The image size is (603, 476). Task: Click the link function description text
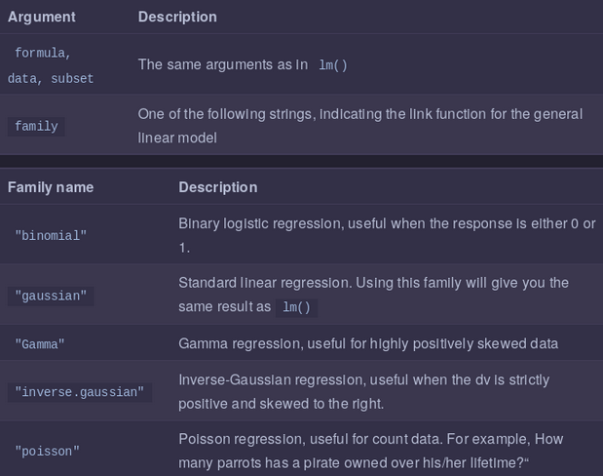tap(373, 126)
